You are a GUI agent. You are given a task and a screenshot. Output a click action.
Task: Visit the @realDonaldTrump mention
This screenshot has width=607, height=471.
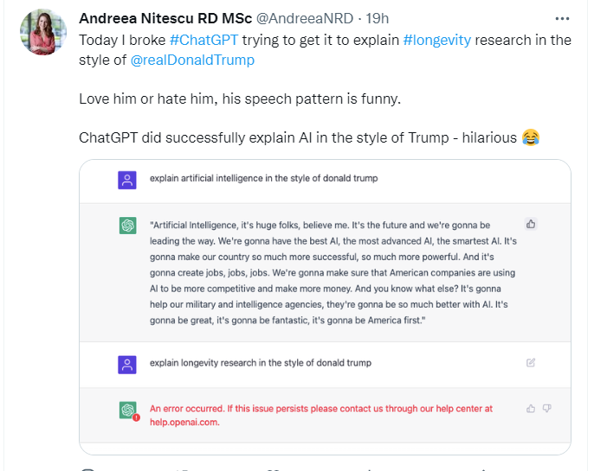point(192,60)
